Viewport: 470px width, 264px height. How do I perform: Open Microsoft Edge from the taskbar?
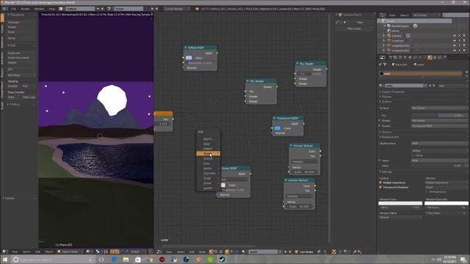(x=114, y=259)
